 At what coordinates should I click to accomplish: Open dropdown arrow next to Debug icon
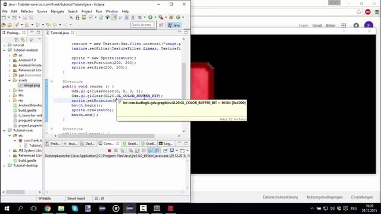pos(145,17)
